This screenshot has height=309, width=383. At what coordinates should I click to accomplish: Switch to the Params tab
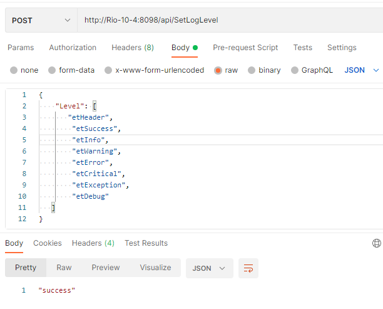[x=21, y=48]
